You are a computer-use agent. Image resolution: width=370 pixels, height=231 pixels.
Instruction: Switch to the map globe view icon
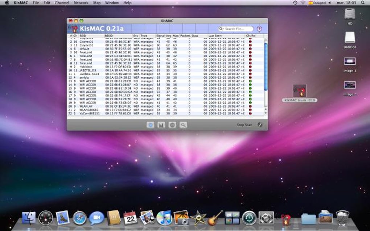coord(172,125)
